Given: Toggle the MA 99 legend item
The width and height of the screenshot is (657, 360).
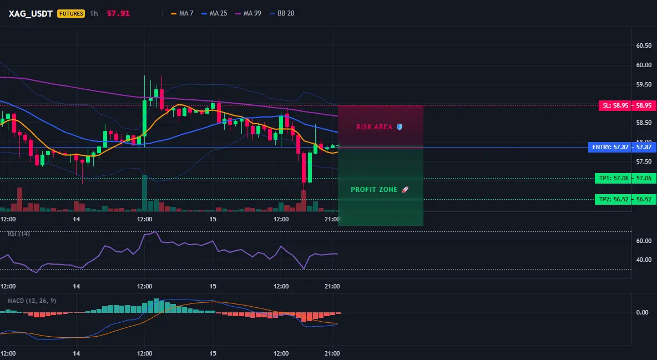Looking at the screenshot, I should [249, 13].
